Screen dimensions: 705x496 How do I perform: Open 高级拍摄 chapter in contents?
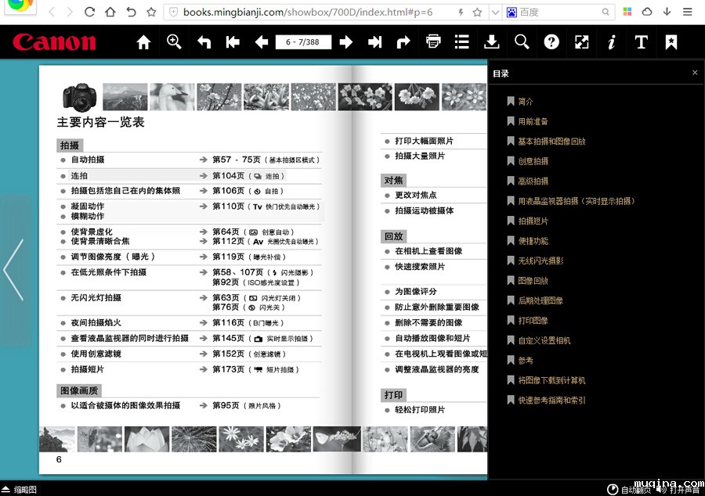click(x=533, y=181)
